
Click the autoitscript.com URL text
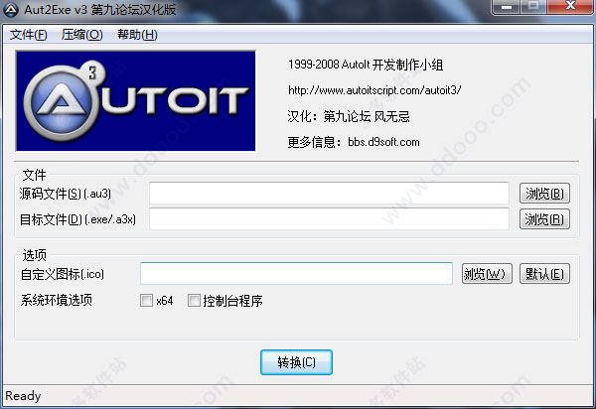[374, 90]
